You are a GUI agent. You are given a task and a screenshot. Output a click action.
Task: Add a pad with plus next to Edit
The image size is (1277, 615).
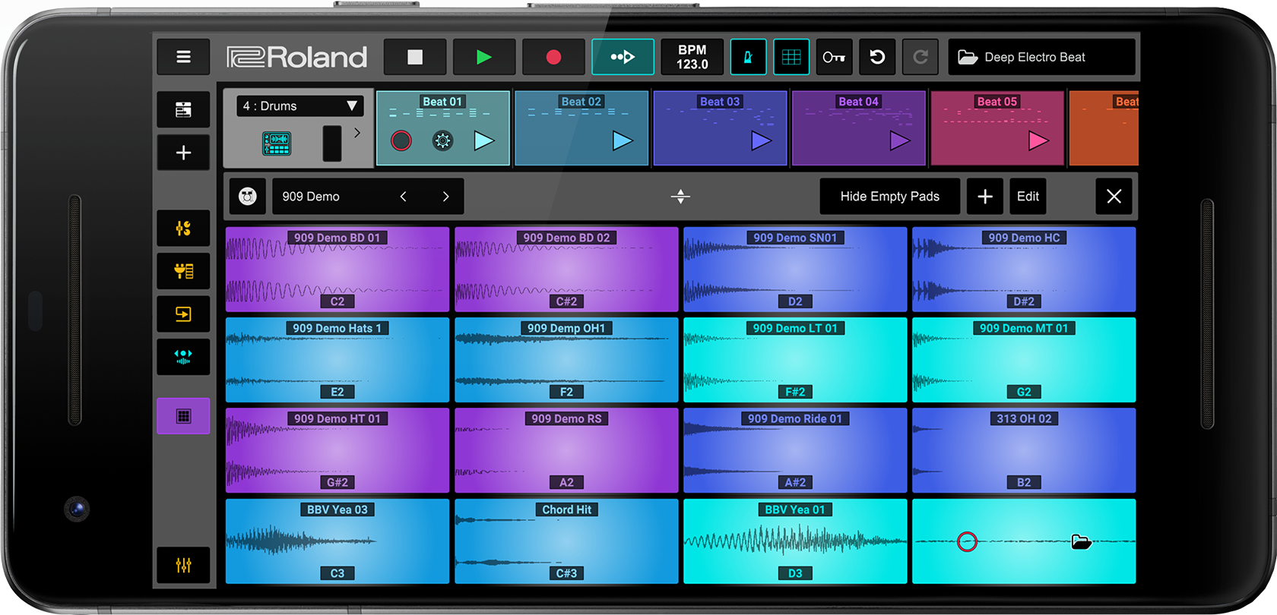tap(985, 197)
